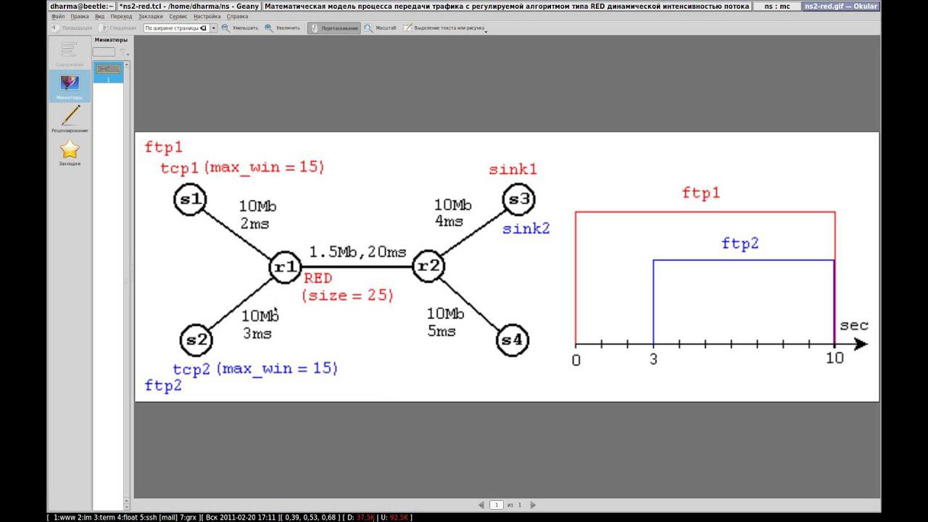Image resolution: width=928 pixels, height=522 pixels.
Task: Open the Сервис menu
Action: tap(178, 16)
